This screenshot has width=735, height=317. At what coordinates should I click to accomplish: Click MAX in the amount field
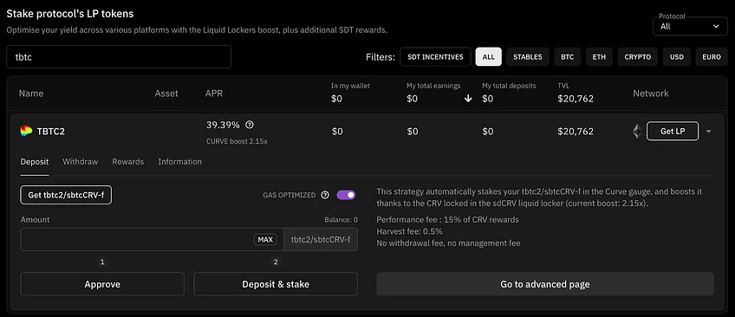265,240
